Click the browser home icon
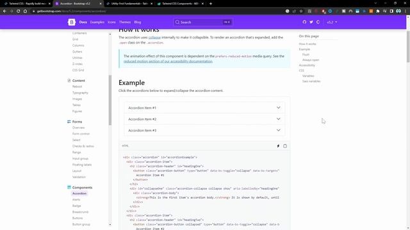Image resolution: width=410 pixels, height=230 pixels. (25, 11)
